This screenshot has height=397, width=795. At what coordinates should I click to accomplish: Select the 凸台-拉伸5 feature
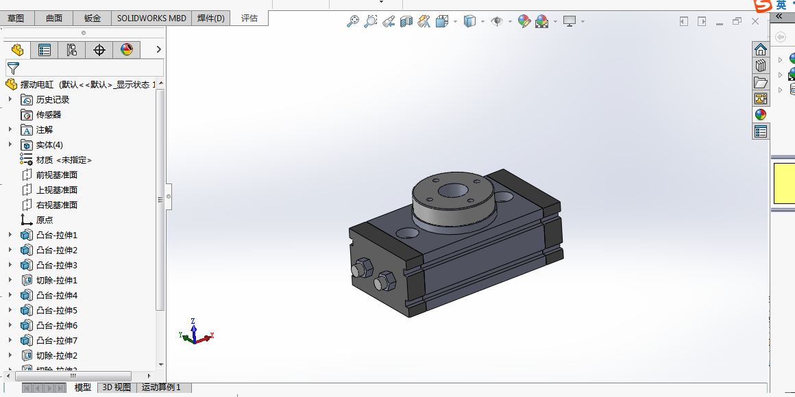click(x=49, y=310)
